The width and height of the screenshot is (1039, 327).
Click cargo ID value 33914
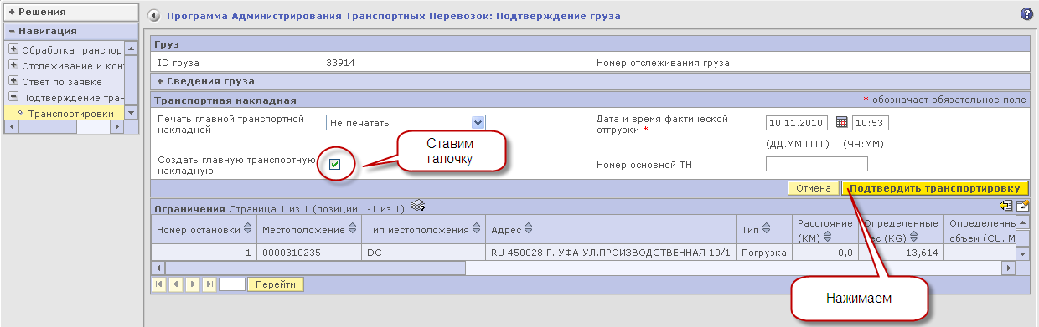(x=340, y=63)
